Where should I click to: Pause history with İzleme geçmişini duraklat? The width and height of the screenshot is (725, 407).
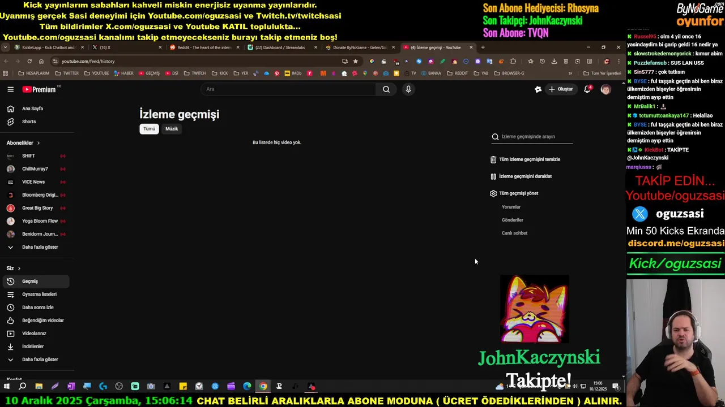(521, 176)
